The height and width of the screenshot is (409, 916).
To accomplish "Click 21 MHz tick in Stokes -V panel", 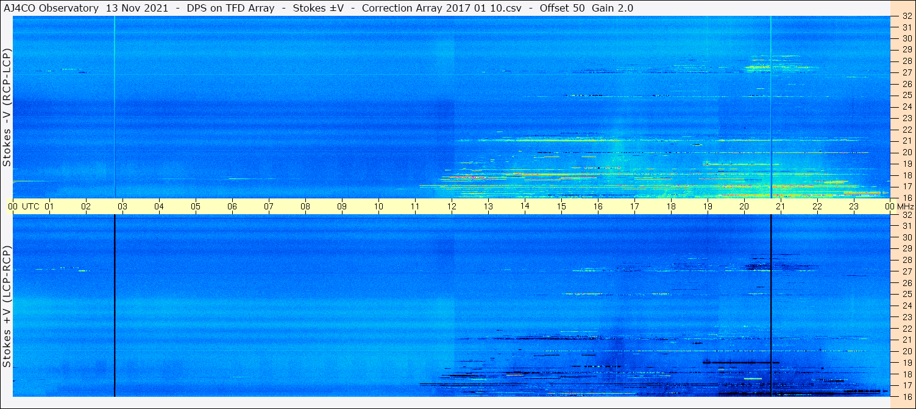I will click(906, 141).
